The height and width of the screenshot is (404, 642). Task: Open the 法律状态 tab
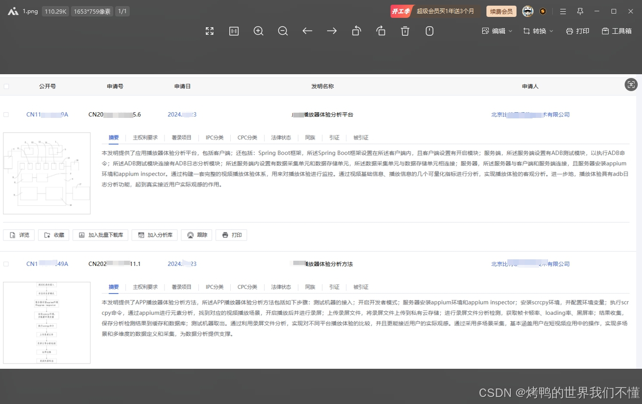281,138
